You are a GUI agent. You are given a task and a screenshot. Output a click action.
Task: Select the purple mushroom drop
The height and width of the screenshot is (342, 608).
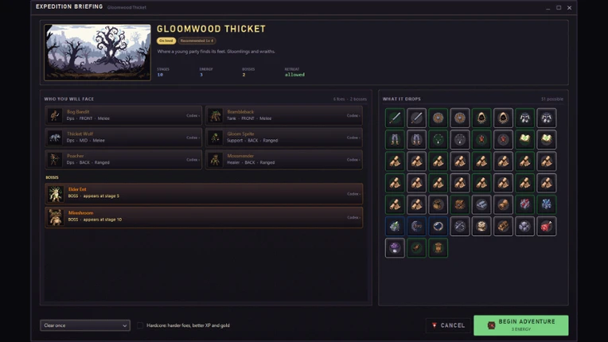point(395,248)
